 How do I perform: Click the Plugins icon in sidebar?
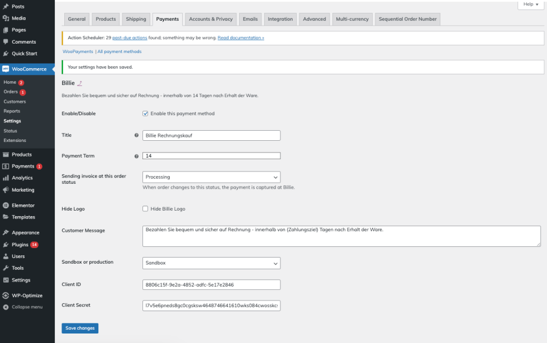[6, 245]
